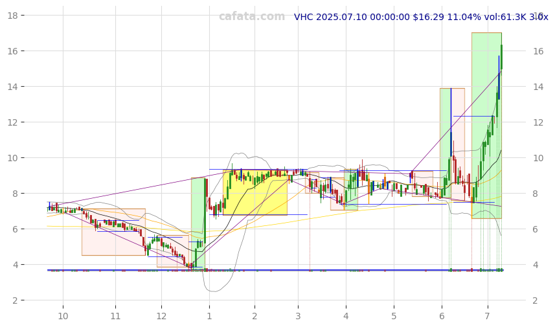Click the right y-axis label 6

(x=536, y=229)
